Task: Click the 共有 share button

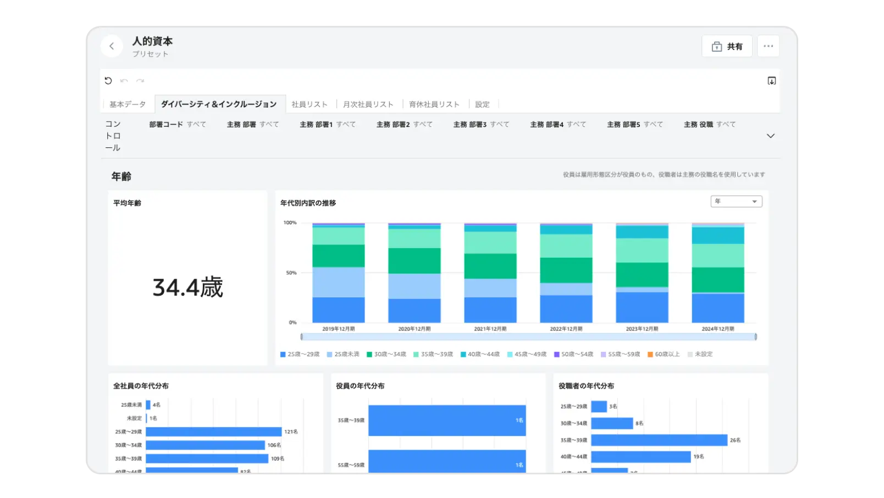Action: point(727,46)
